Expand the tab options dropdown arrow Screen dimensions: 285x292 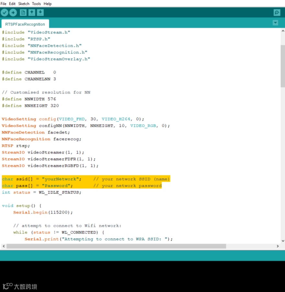coord(275,23)
